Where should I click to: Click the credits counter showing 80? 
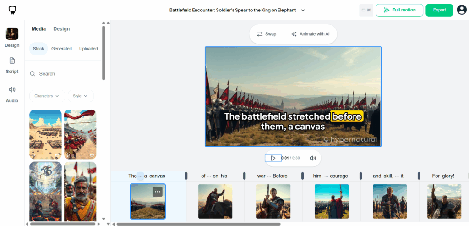[x=366, y=10]
